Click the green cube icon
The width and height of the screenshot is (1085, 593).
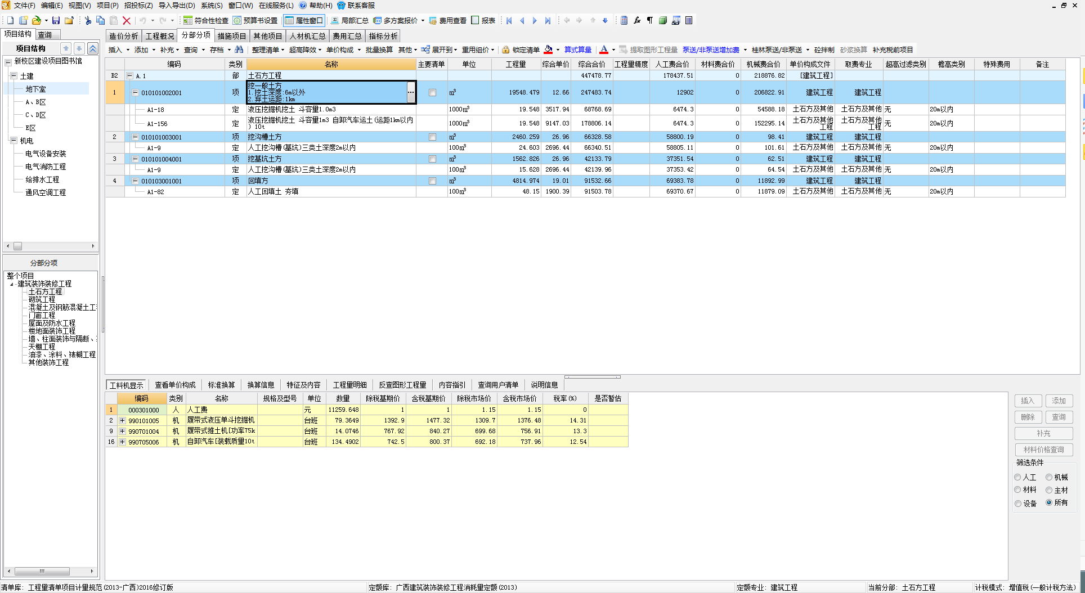pyautogui.click(x=663, y=21)
